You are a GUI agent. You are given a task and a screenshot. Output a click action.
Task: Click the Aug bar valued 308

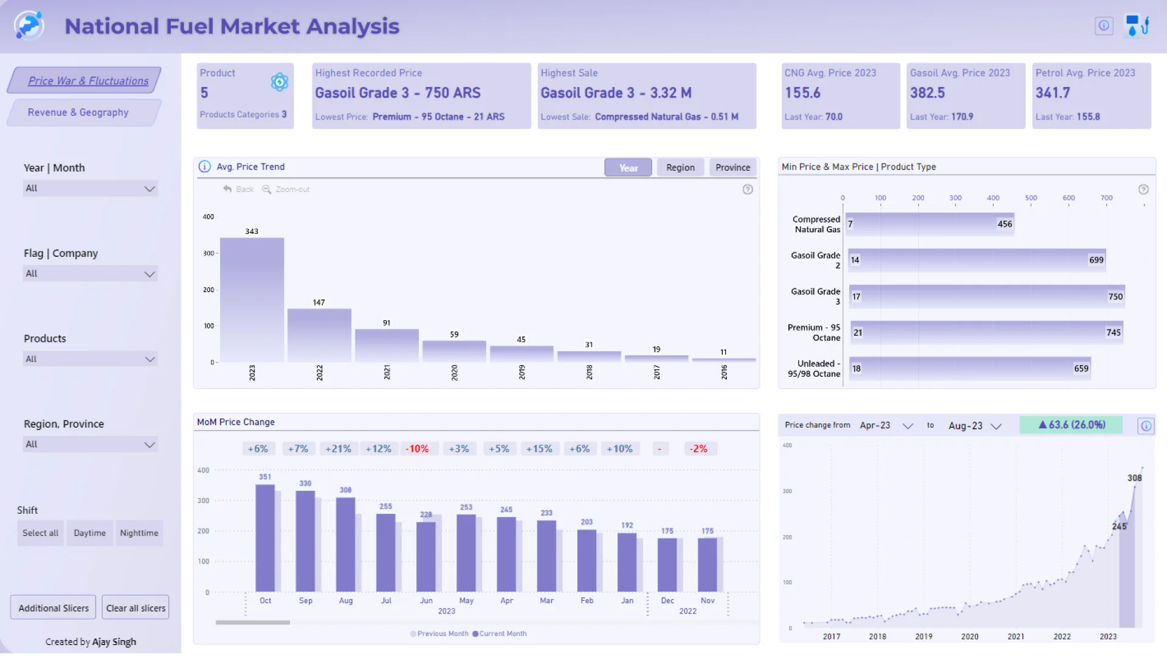[345, 545]
